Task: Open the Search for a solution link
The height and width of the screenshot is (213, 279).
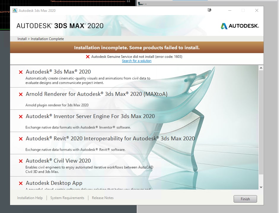Action: tap(137, 61)
